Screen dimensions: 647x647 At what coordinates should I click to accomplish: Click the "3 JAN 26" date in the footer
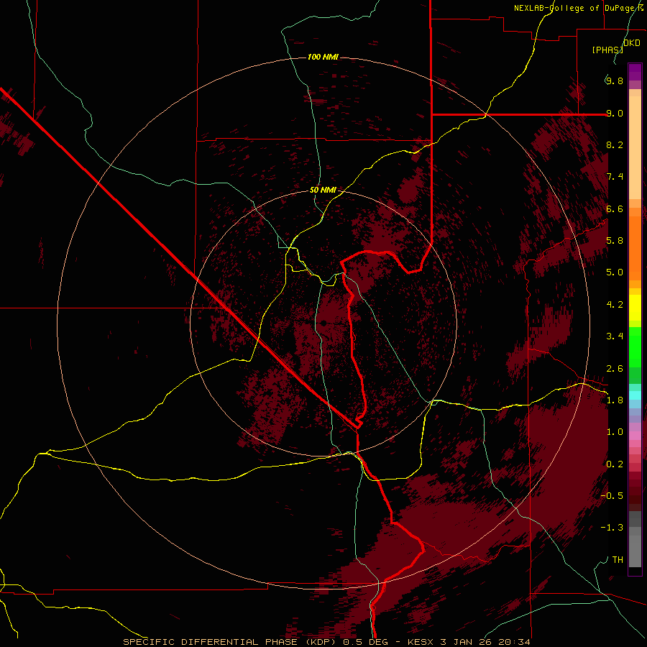(467, 642)
